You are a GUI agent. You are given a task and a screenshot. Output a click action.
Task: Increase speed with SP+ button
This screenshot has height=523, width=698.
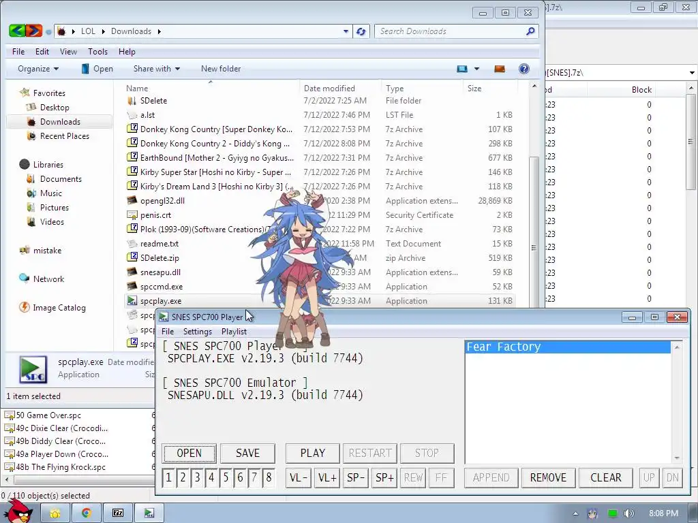pyautogui.click(x=384, y=477)
